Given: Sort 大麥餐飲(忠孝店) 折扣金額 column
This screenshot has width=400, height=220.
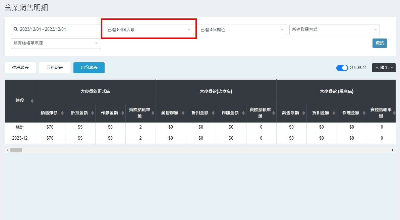Looking at the screenshot, I should [213, 113].
